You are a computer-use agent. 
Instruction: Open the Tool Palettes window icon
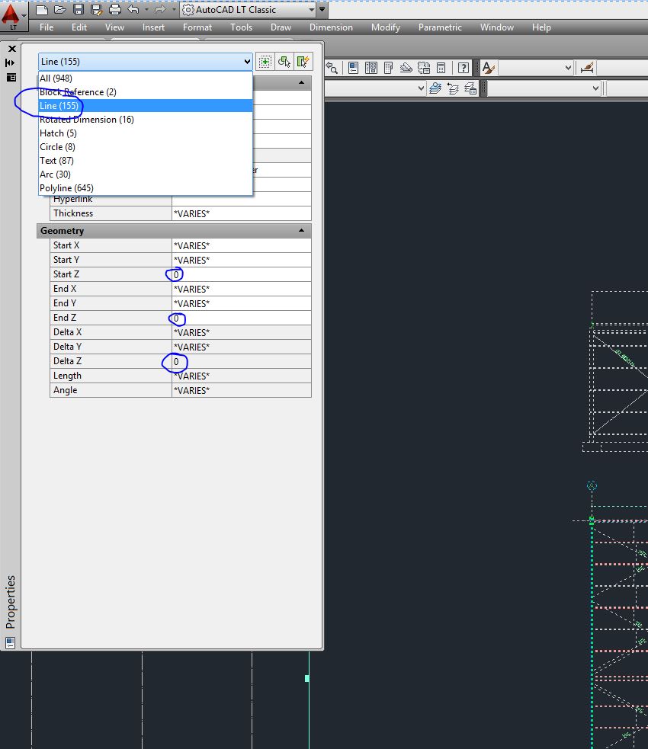pos(389,68)
